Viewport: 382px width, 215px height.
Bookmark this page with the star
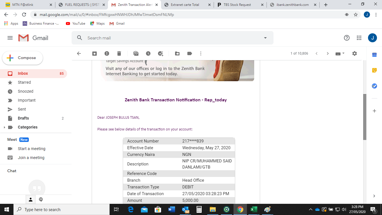click(356, 15)
